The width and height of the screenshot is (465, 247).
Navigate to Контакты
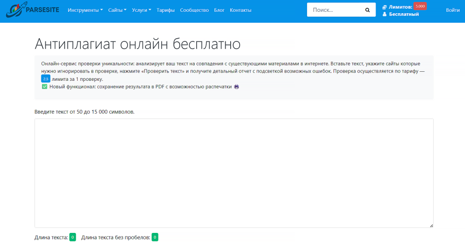click(x=241, y=10)
